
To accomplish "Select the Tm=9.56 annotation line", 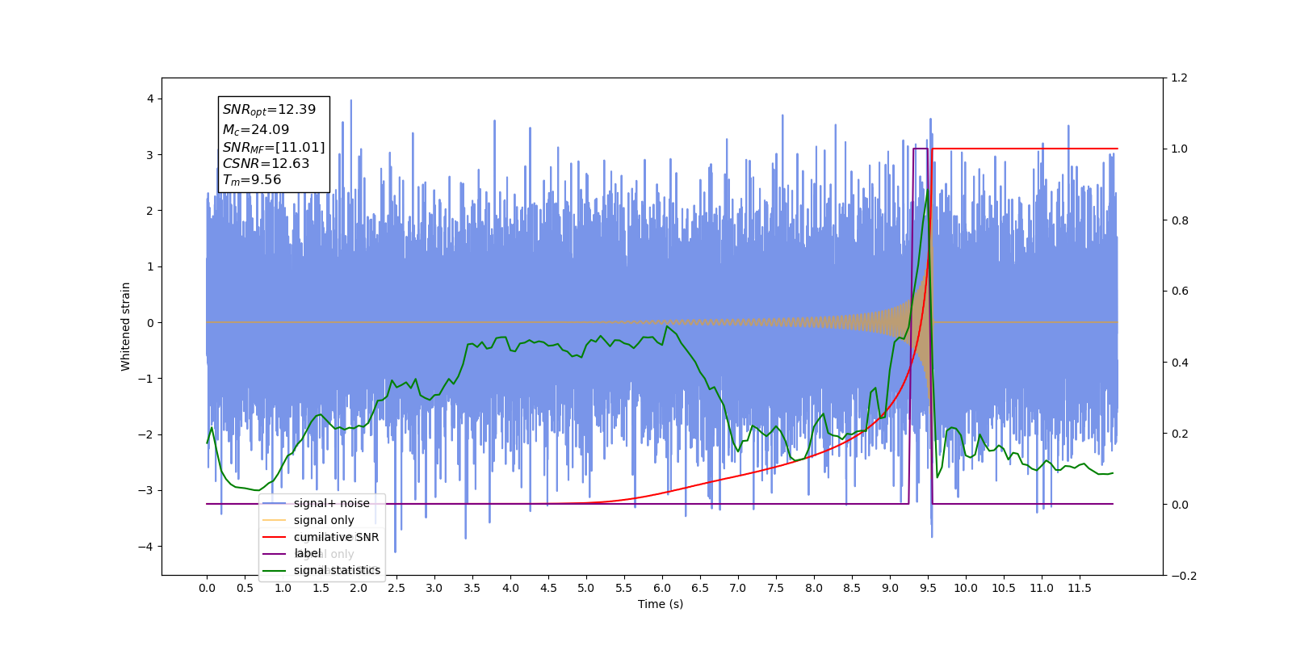I will 252,180.
